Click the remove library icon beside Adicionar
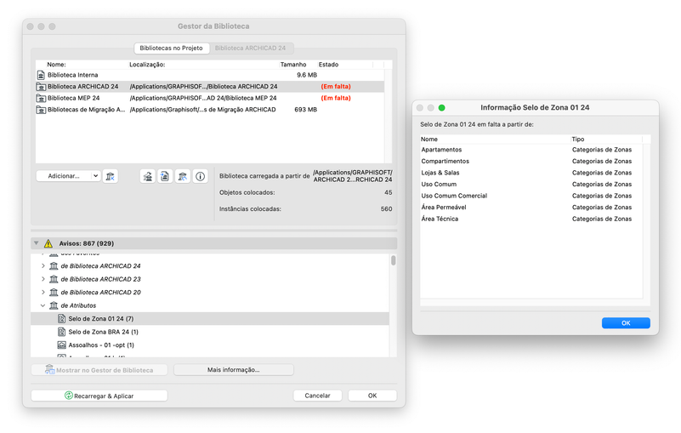Viewport: 681px width, 433px height. click(111, 176)
